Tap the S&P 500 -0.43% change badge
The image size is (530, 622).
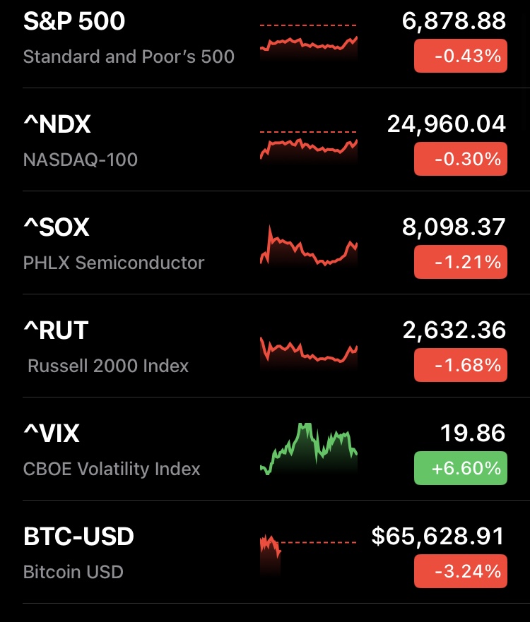460,56
